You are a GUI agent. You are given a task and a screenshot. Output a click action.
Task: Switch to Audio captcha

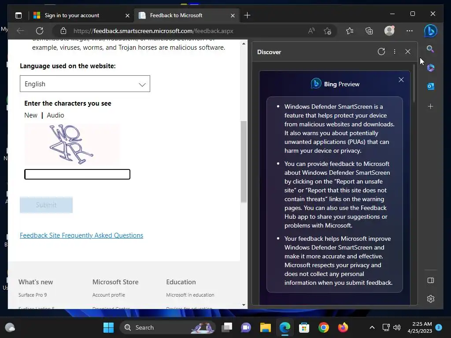pos(55,115)
